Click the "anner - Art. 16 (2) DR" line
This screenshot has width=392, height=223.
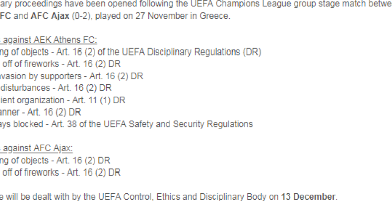pos(40,112)
